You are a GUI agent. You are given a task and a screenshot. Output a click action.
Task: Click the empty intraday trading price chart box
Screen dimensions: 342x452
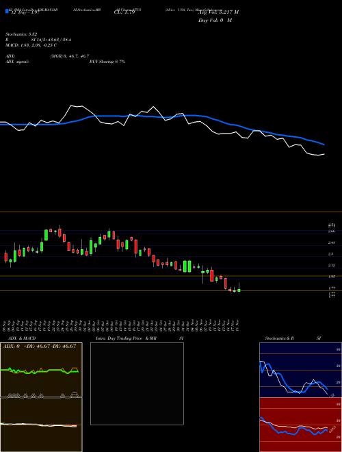tap(137, 384)
